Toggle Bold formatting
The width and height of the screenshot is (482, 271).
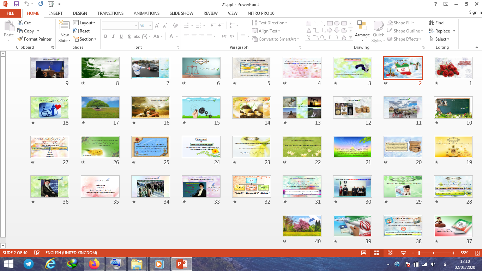tap(106, 36)
